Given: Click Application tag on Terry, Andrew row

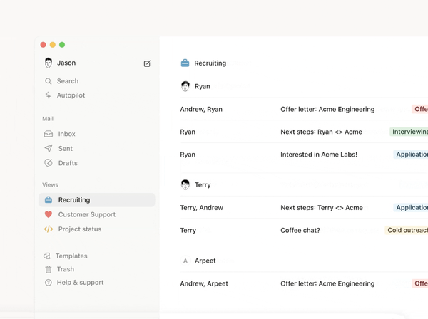Looking at the screenshot, I should [x=411, y=208].
